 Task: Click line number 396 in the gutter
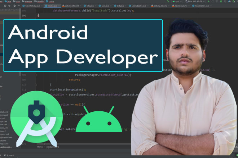tap(24, 15)
